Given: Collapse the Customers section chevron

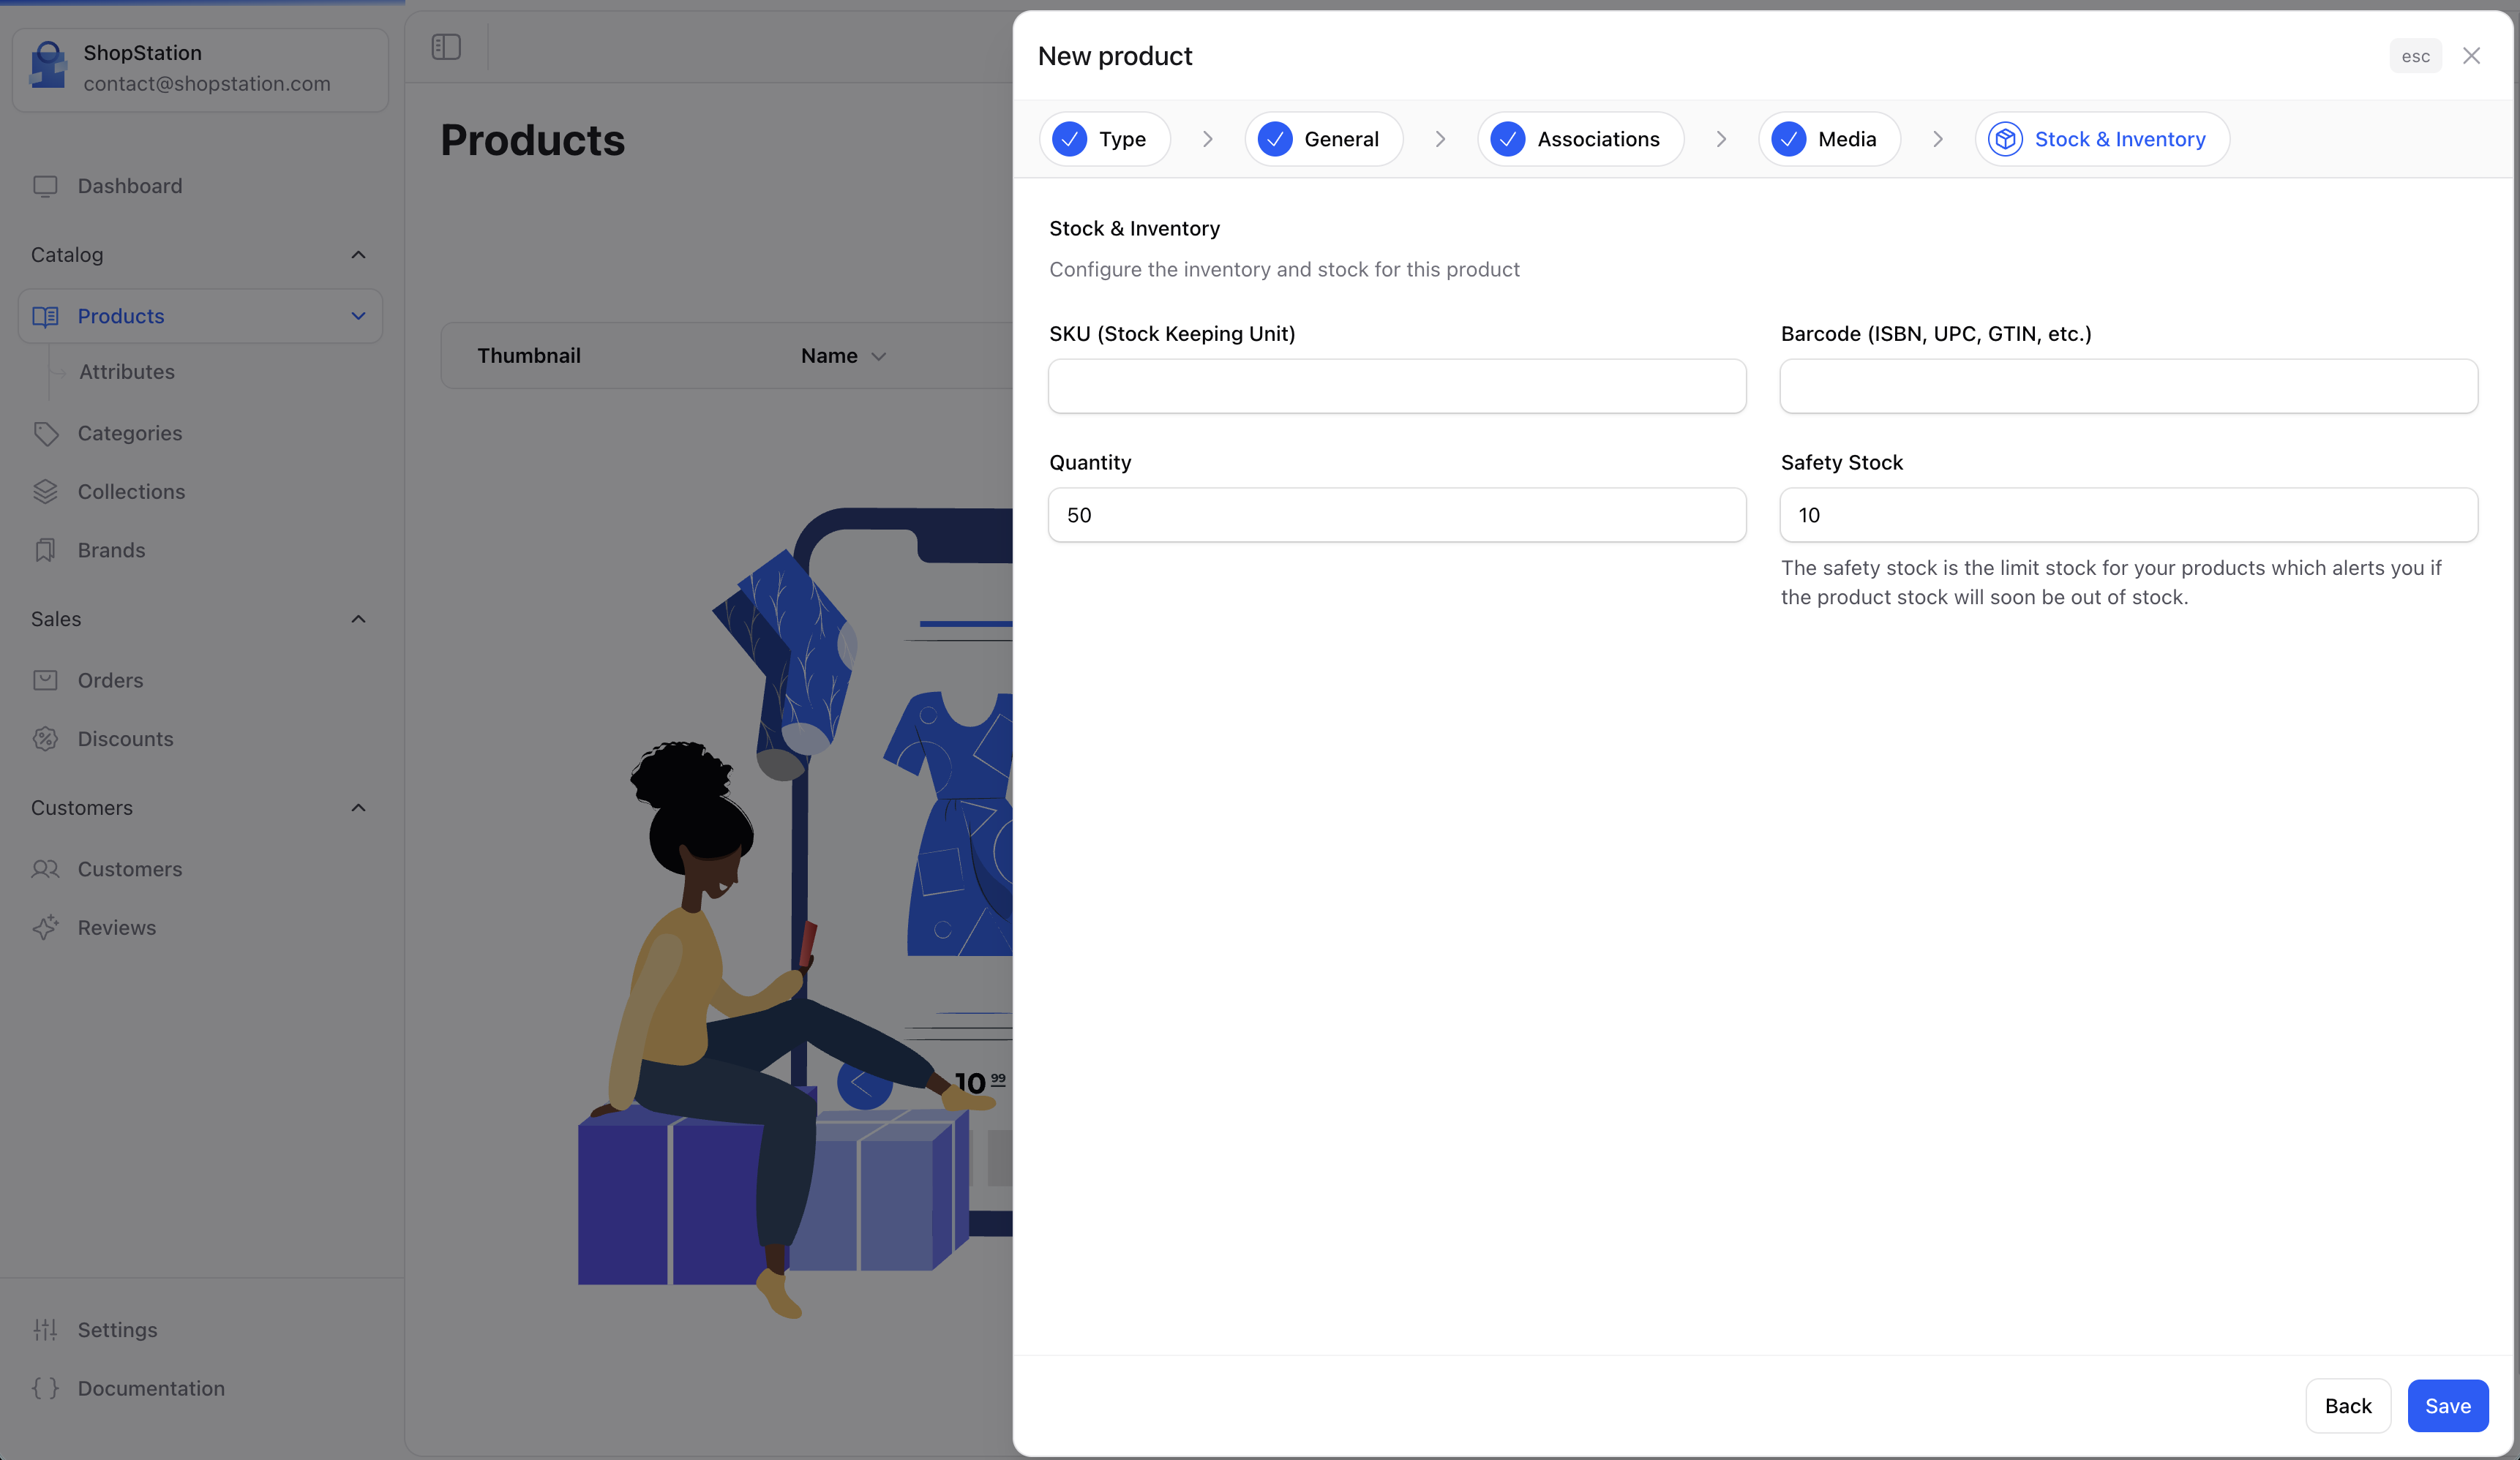Looking at the screenshot, I should 358,808.
